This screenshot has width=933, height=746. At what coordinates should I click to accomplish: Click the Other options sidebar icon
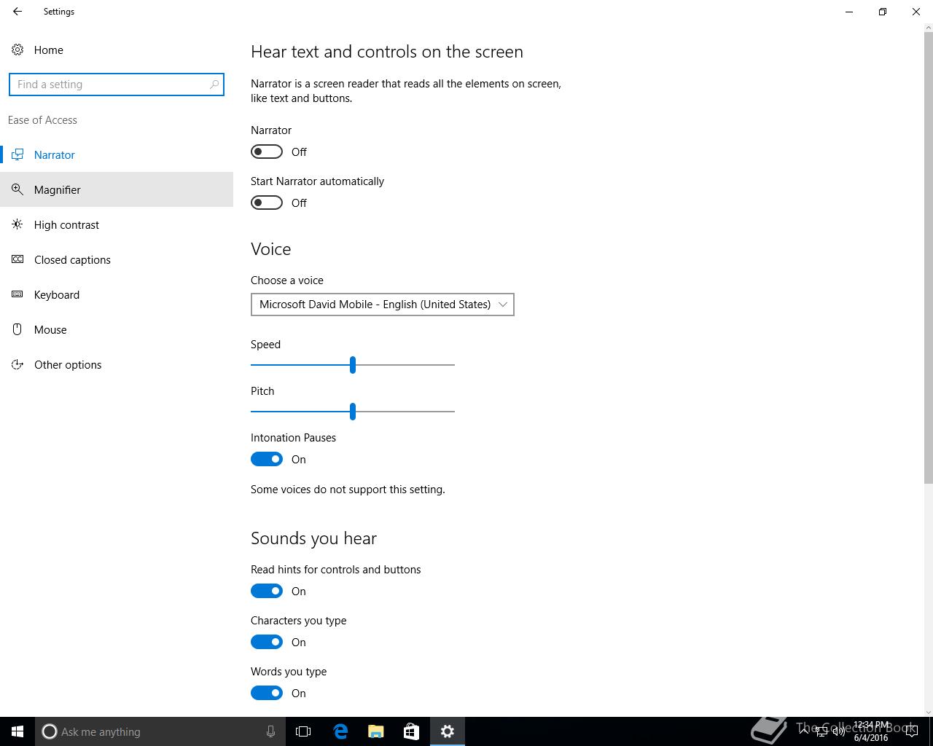click(17, 364)
